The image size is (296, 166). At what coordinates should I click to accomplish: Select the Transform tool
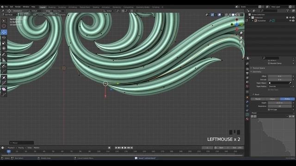pyautogui.click(x=4, y=48)
